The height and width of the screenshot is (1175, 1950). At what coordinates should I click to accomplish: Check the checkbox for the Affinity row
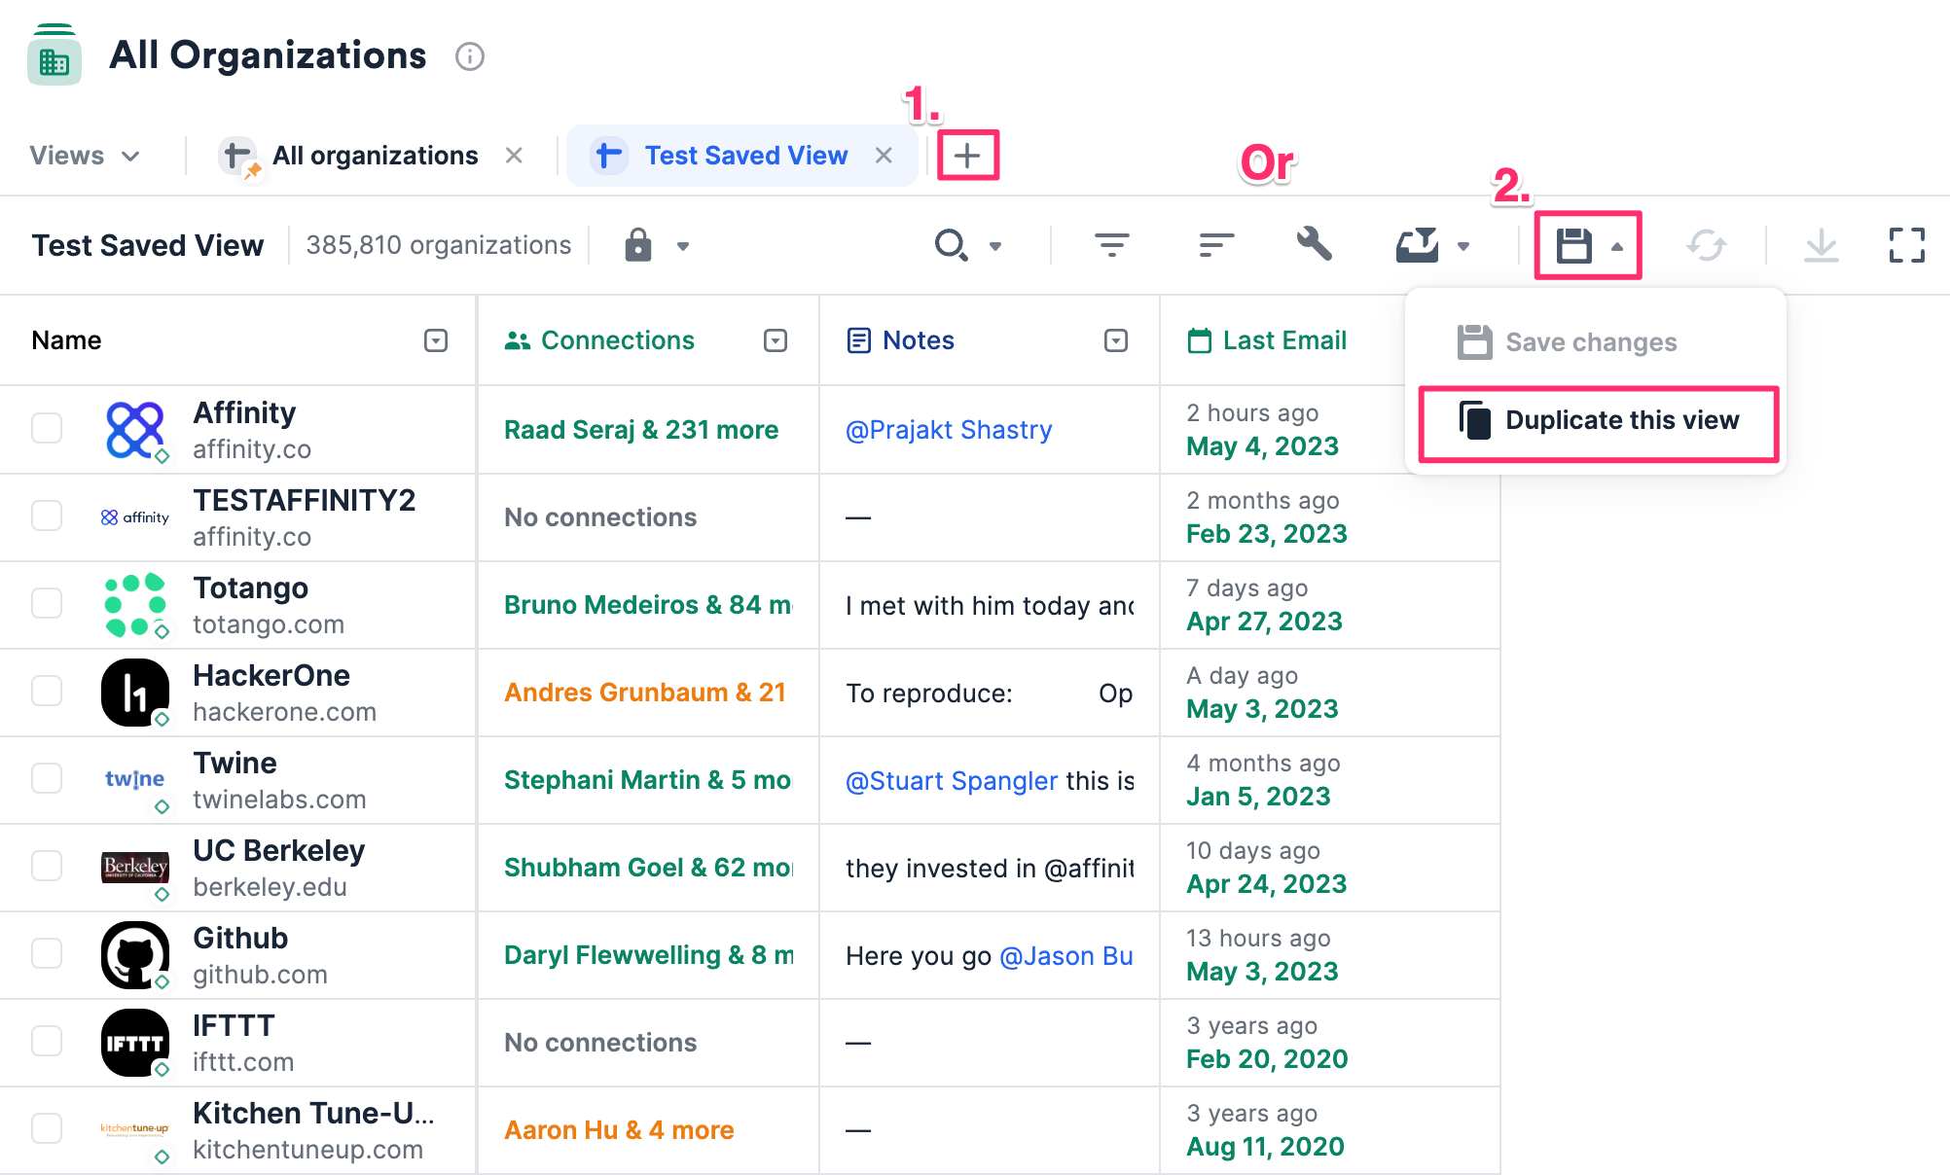tap(46, 428)
